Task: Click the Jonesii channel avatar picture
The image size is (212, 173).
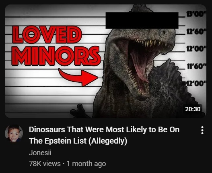Action: pos(14,134)
